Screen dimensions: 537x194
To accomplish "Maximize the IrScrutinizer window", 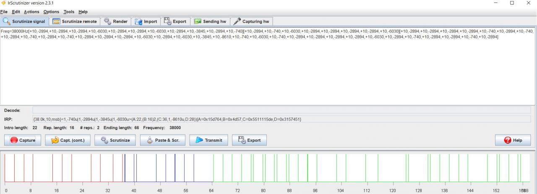I will point(512,3).
